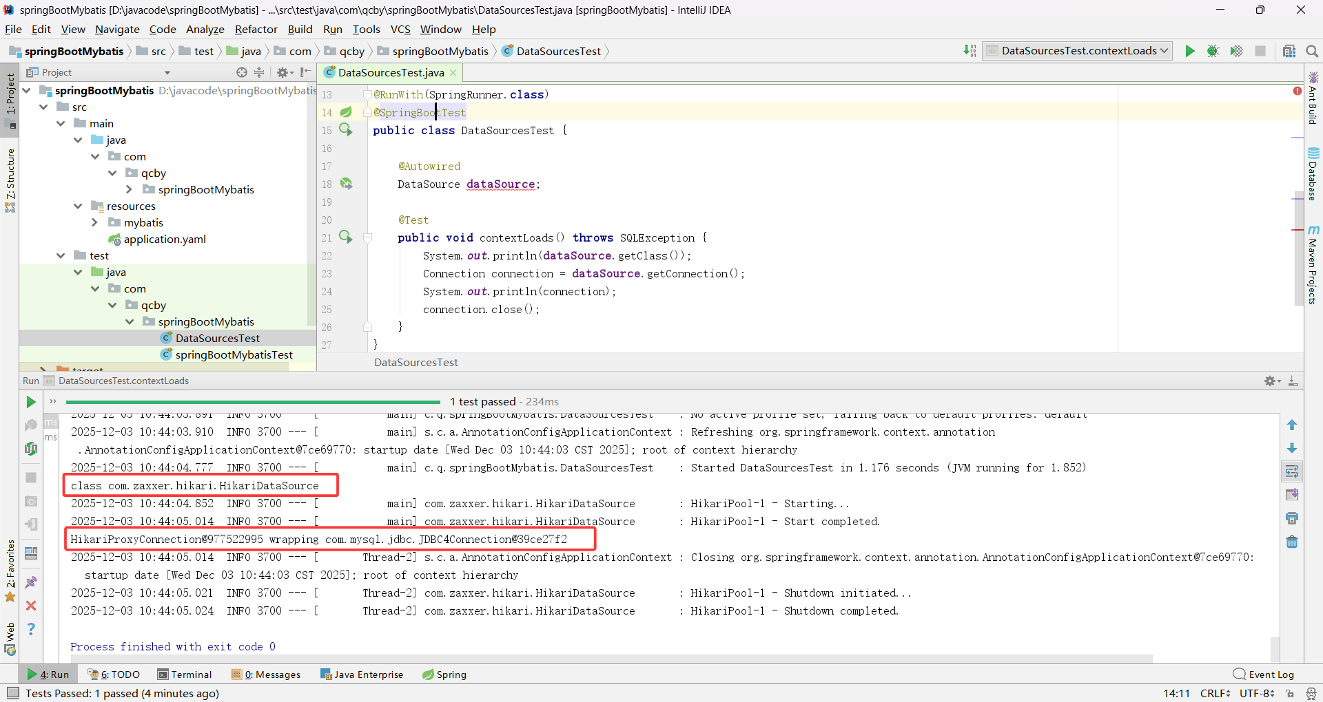The height and width of the screenshot is (702, 1323).
Task: Collapse the resources folder node
Action: 79,206
